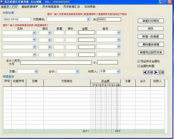Click the NO. field showing 000001
Viewport: 174px width, 139px height.
[109, 19]
